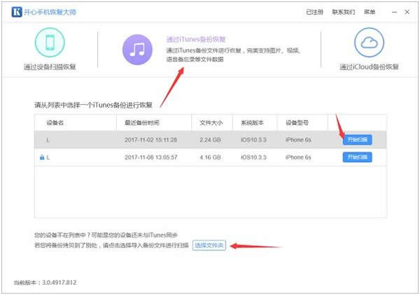Switch to the 通过设备扫描恢复 tab label
This screenshot has width=420, height=295.
coord(49,67)
